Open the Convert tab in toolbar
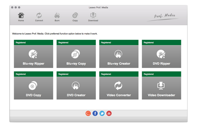 (39, 17)
